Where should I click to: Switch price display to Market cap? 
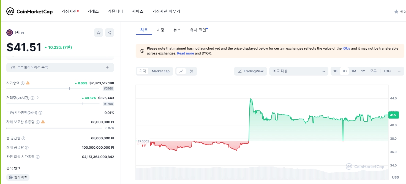pyautogui.click(x=160, y=71)
